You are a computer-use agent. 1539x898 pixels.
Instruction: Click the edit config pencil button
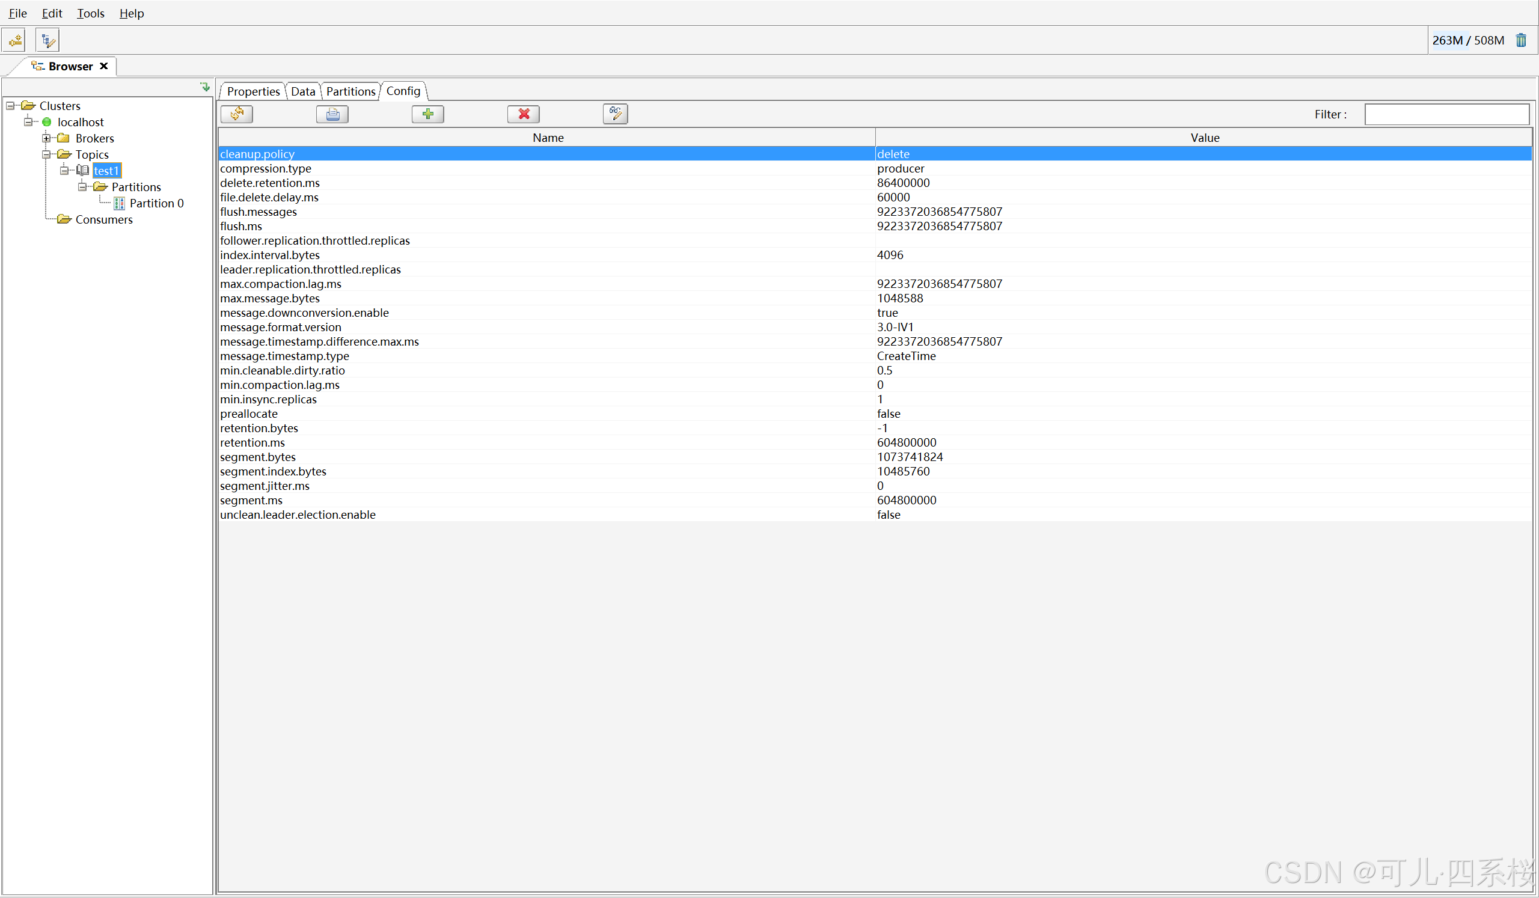pos(615,114)
